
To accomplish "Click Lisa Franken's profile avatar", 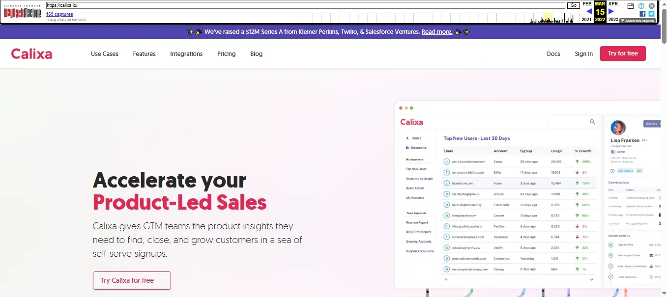I will tap(618, 128).
